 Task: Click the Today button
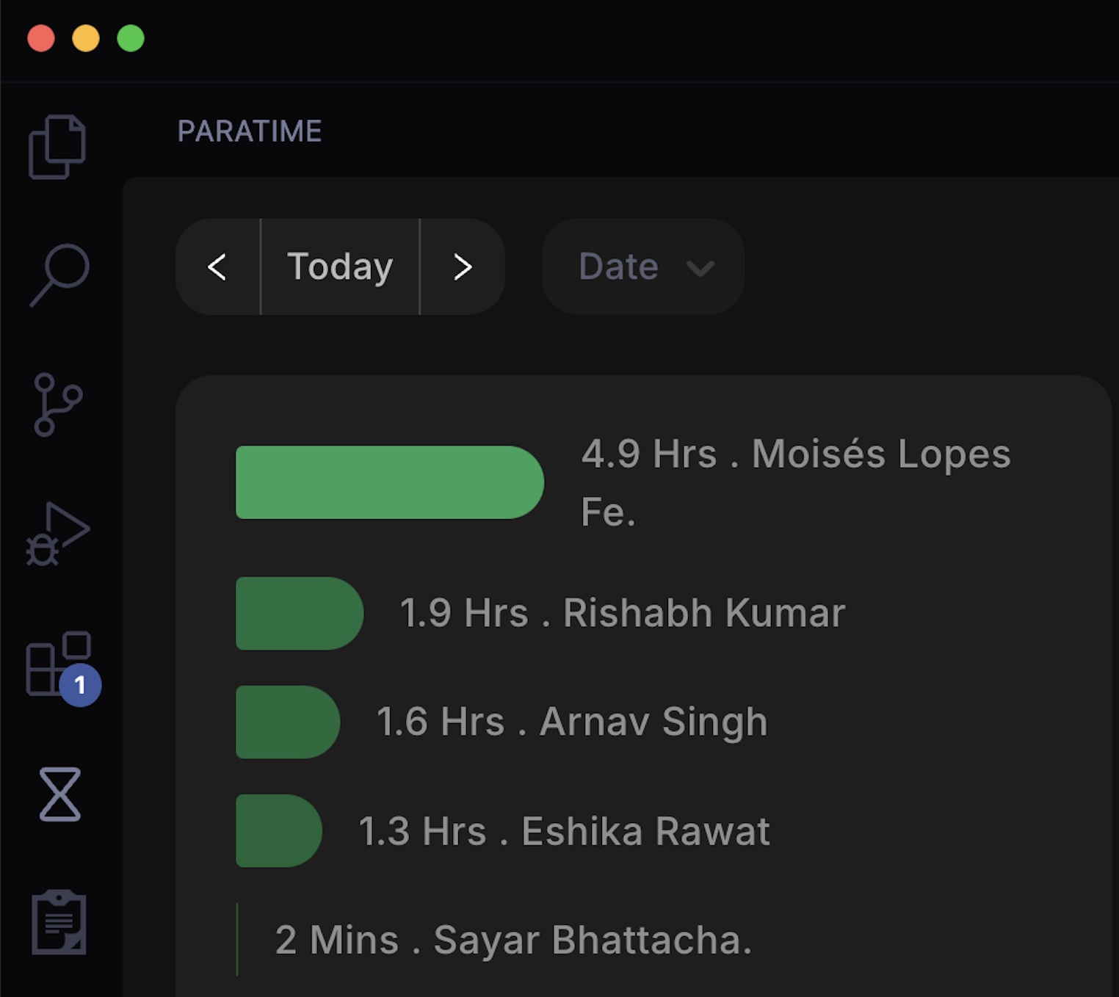[x=340, y=267]
